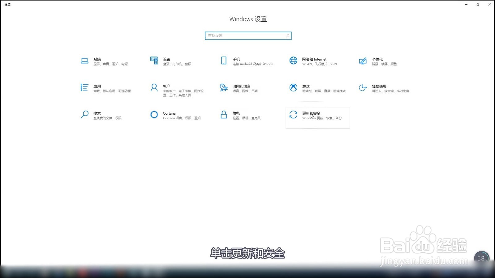Select the 网络和 Internet title
The width and height of the screenshot is (495, 278).
tap(314, 59)
